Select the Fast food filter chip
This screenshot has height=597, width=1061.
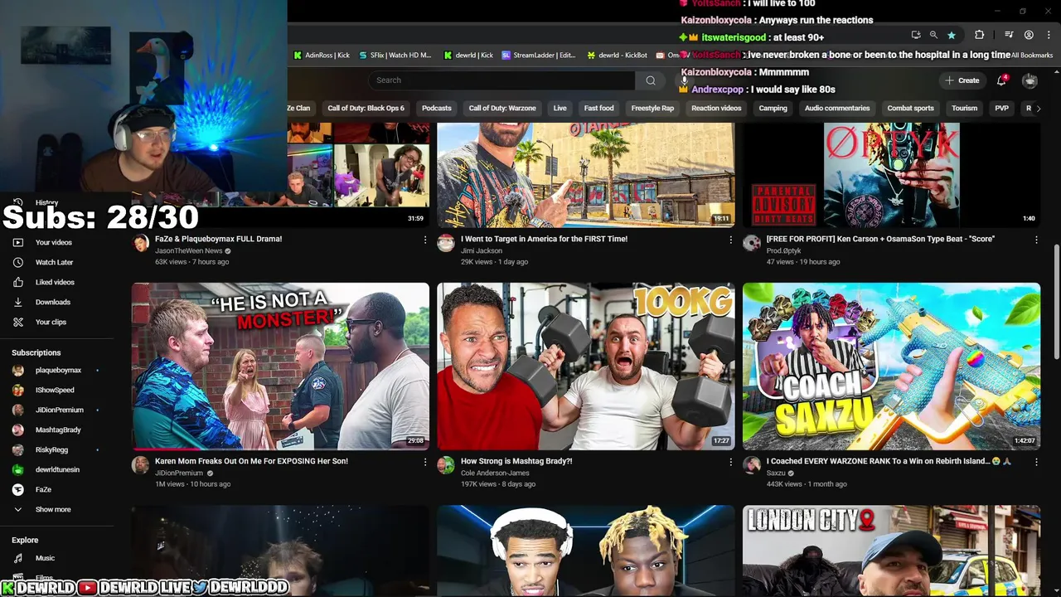(598, 109)
